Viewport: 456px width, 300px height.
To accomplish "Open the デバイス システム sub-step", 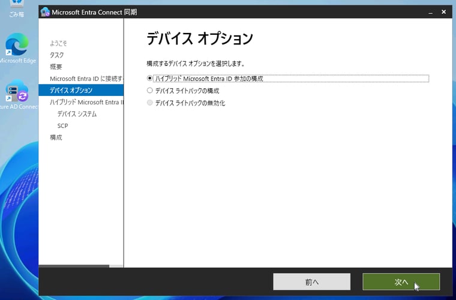I will (77, 114).
